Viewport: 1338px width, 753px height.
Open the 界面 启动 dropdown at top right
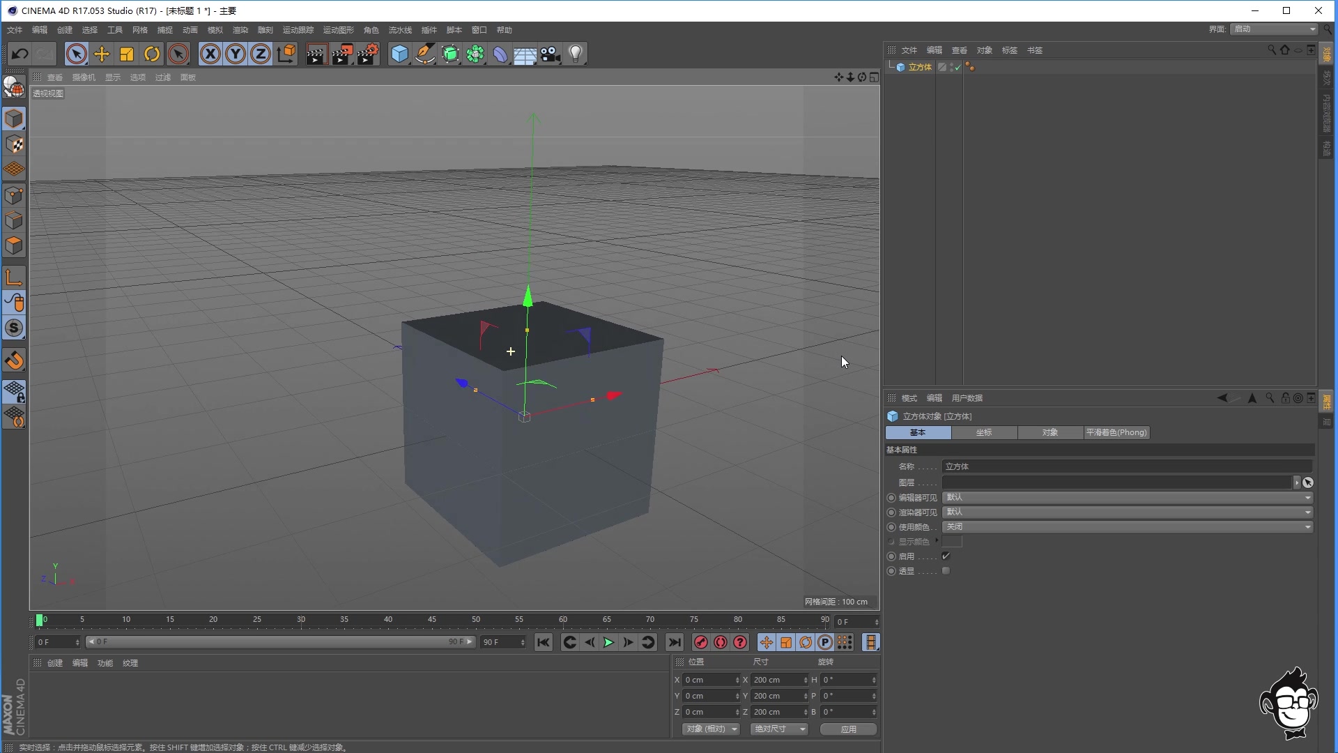click(x=1272, y=29)
